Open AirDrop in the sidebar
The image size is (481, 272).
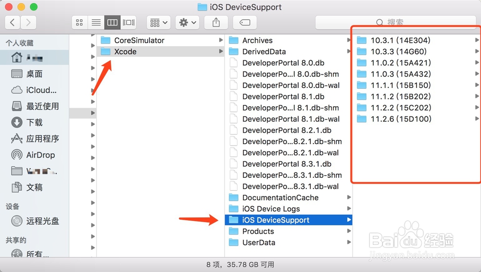tap(34, 155)
